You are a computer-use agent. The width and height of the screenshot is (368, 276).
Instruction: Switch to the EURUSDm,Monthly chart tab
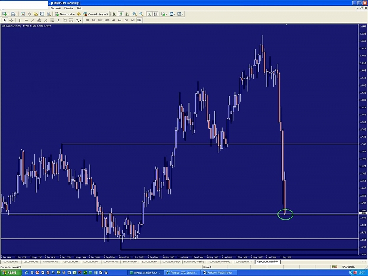pyautogui.click(x=220, y=262)
